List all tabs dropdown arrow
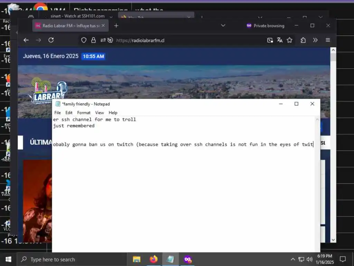The width and height of the screenshot is (354, 266). [223, 26]
